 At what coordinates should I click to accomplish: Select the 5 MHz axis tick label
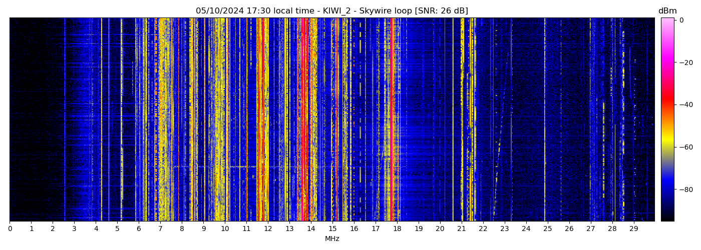(117, 228)
